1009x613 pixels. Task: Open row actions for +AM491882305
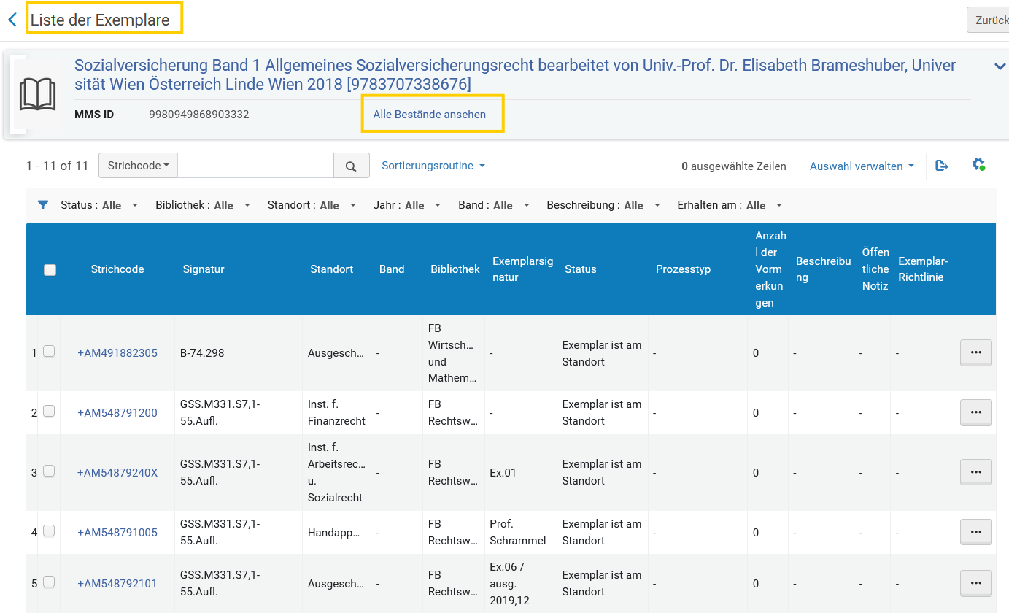click(975, 352)
